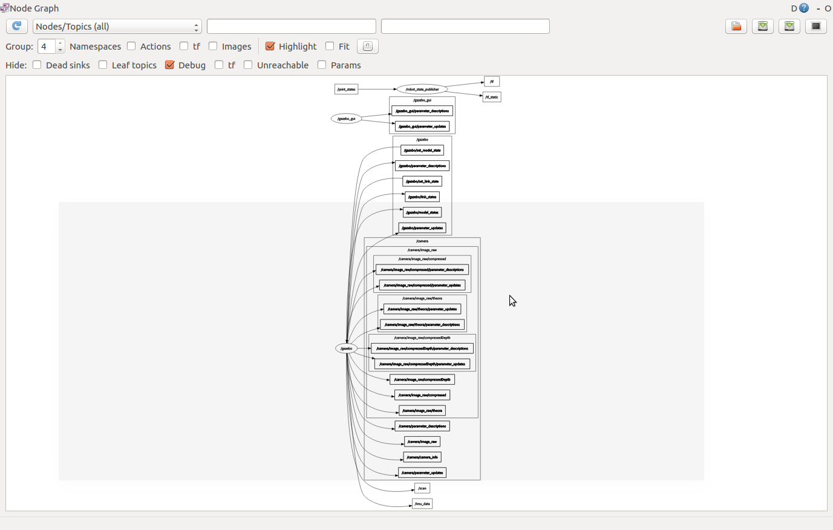Select /camera/camera_info topic box
This screenshot has height=530, width=833.
click(422, 457)
